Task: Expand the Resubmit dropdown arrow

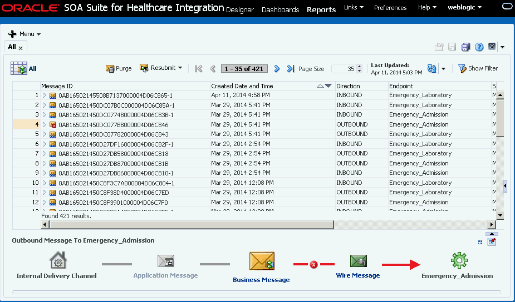Action: click(180, 68)
